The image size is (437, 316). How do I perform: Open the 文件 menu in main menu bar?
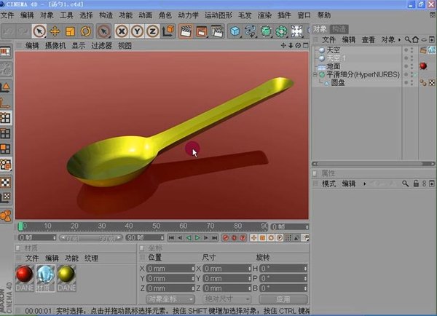tap(7, 15)
